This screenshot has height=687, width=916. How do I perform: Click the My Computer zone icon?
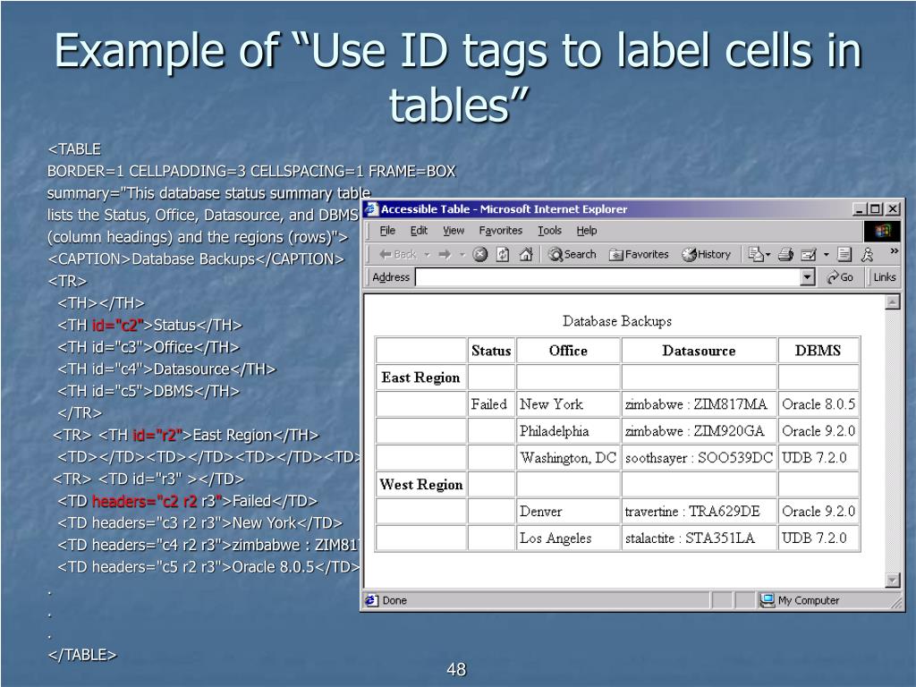[x=767, y=600]
